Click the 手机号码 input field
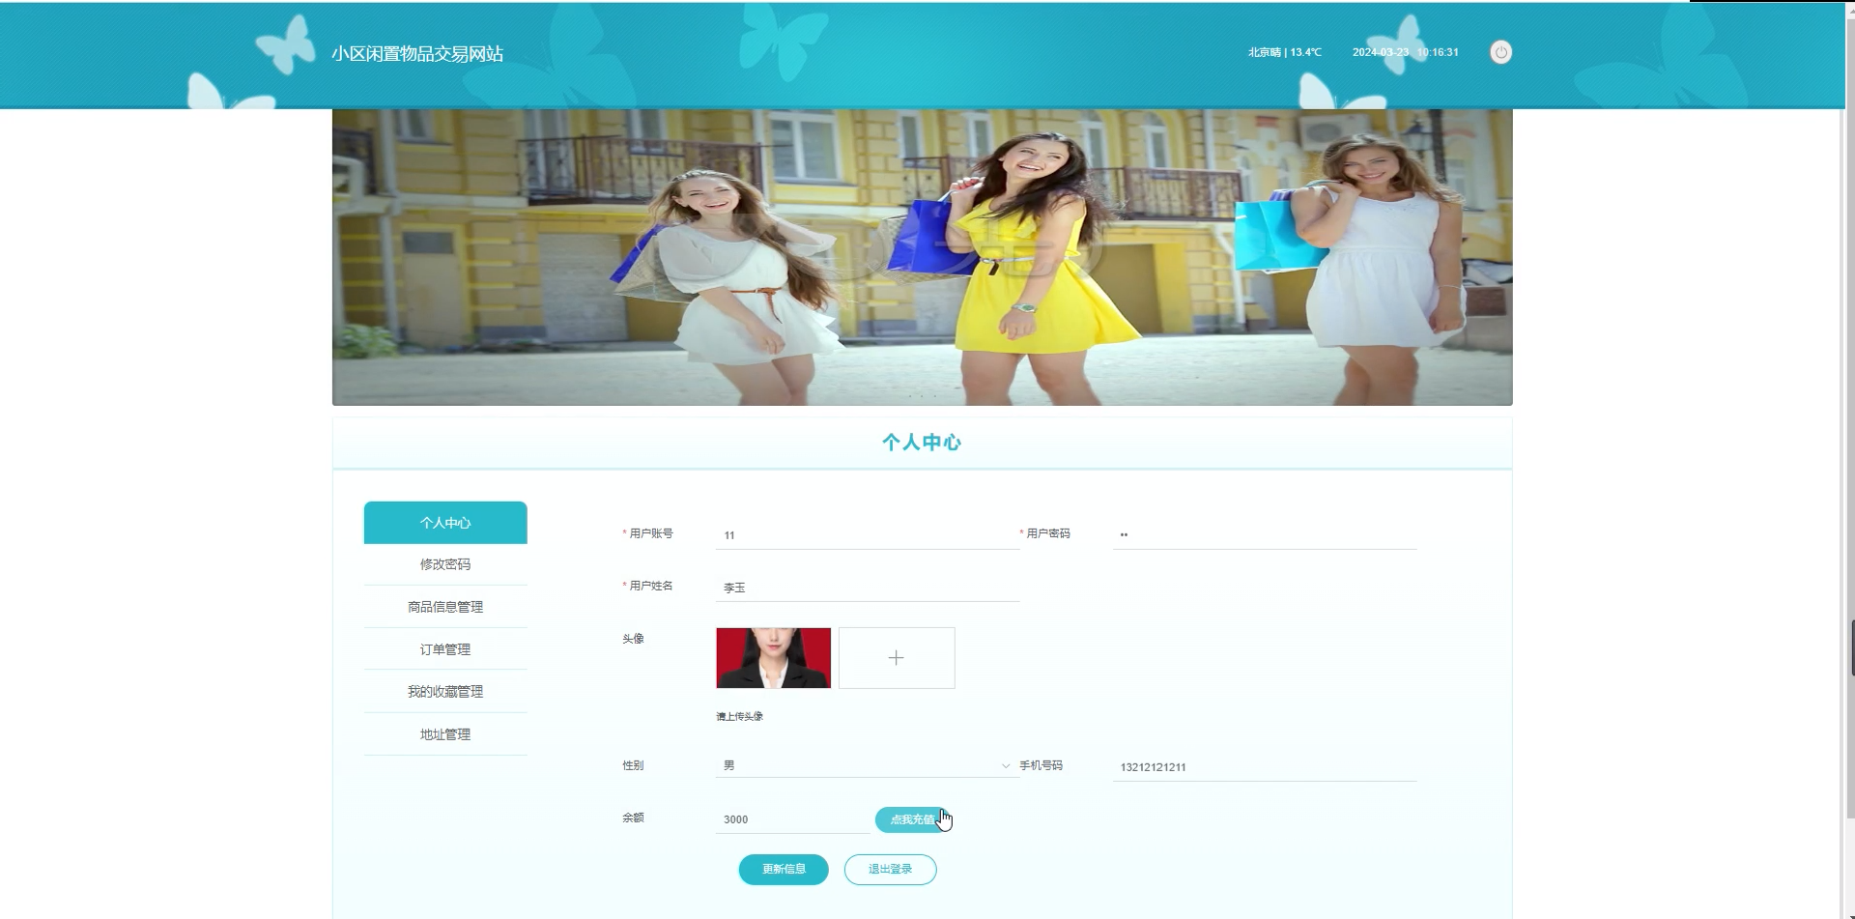 coord(1265,766)
